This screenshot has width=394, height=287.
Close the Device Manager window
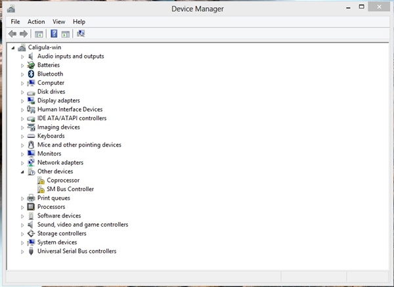pos(379,7)
